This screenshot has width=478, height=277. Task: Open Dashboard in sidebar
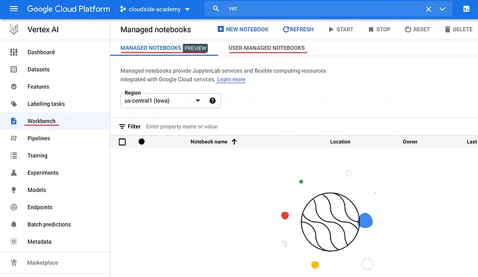coord(41,52)
